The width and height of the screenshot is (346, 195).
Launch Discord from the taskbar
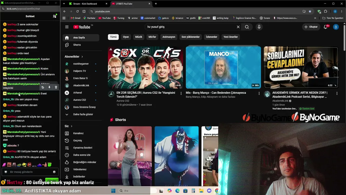pos(209,191)
